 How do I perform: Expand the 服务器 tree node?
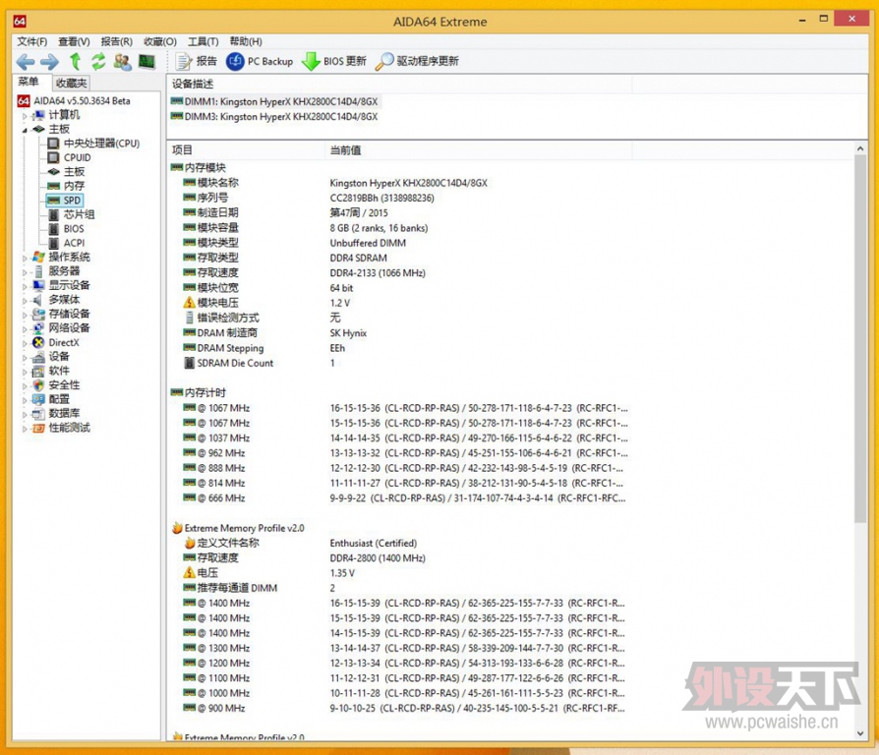click(25, 272)
